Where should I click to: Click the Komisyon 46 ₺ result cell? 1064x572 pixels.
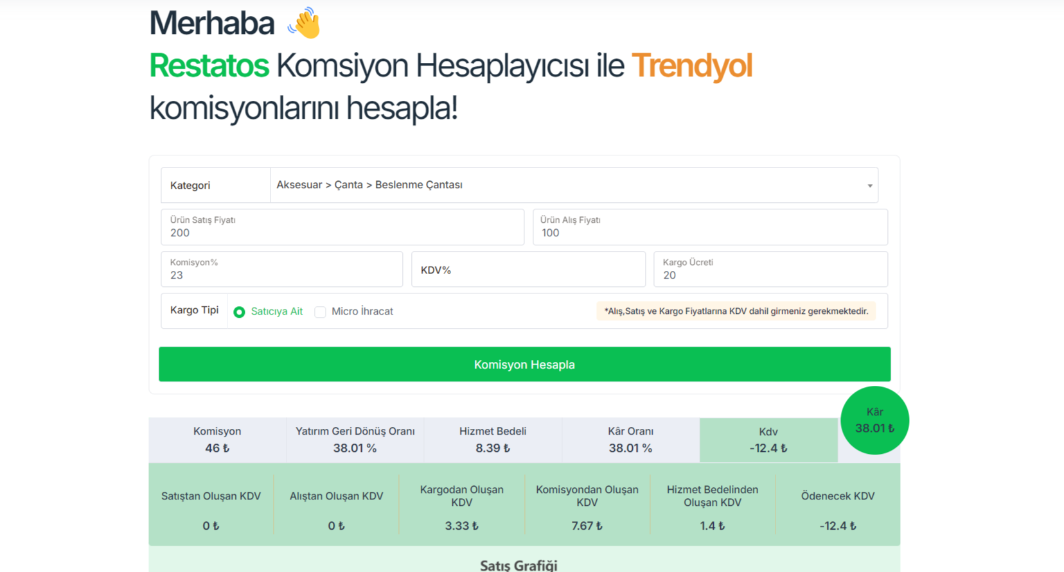click(217, 440)
